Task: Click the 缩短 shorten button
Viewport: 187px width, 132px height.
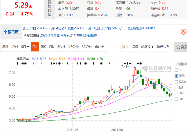Action: pyautogui.click(x=135, y=47)
